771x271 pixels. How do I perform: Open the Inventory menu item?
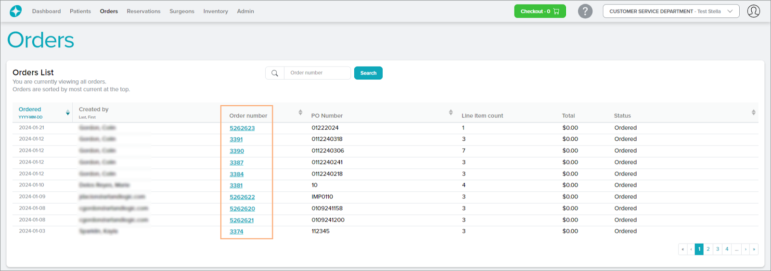(x=215, y=11)
